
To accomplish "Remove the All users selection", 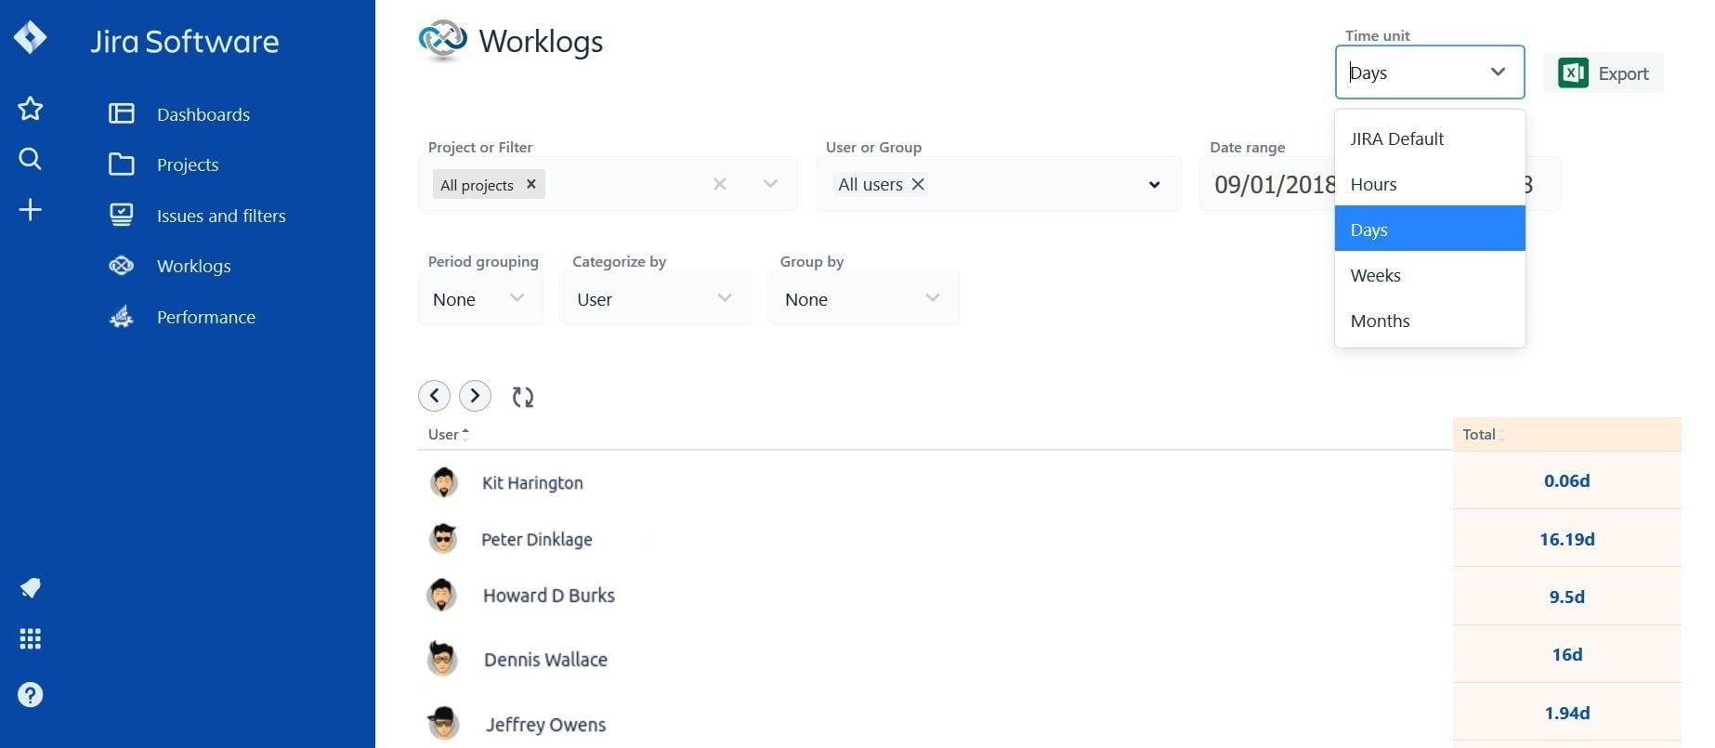I will 918,184.
